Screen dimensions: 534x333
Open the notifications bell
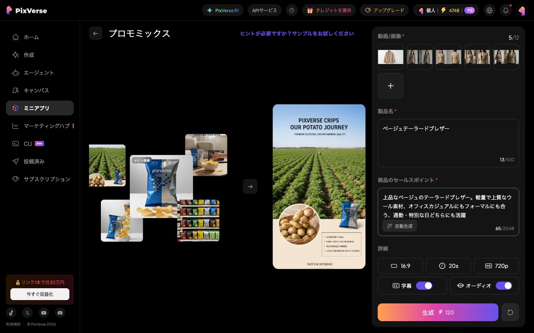tap(506, 10)
